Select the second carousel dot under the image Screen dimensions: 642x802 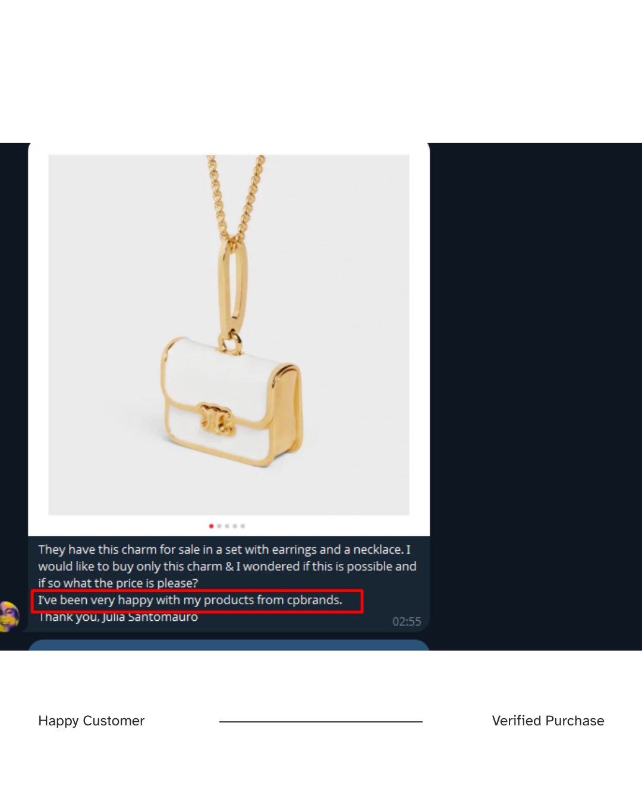pos(219,526)
